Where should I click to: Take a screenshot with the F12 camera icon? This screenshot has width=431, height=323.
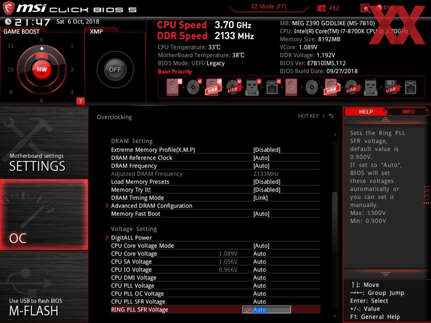coord(321,8)
